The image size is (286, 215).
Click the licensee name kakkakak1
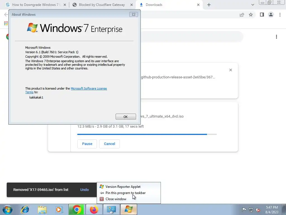[x=36, y=97]
